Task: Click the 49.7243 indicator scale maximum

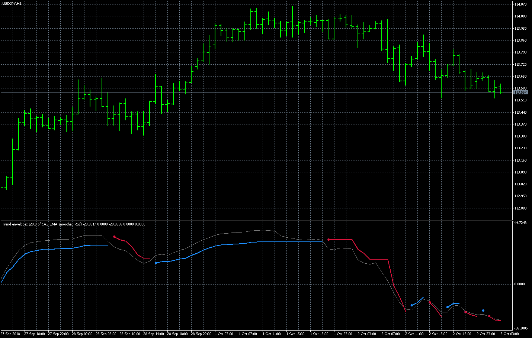Action: point(520,223)
